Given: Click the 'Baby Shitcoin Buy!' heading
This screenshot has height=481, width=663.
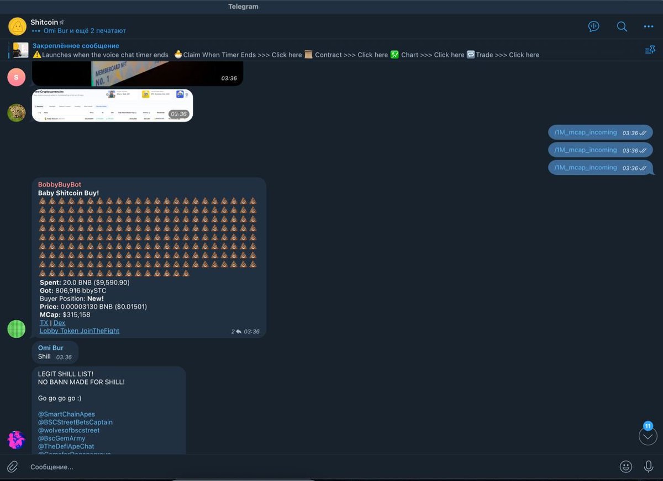Looking at the screenshot, I should 69,193.
